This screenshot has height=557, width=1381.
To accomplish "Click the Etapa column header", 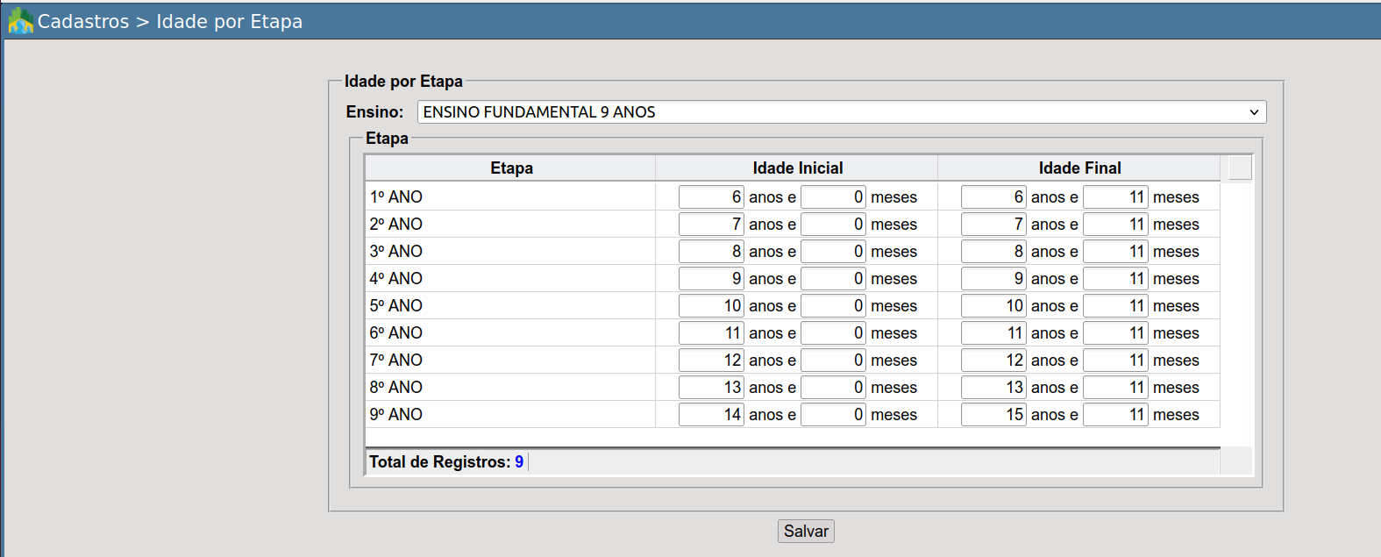I will point(511,168).
